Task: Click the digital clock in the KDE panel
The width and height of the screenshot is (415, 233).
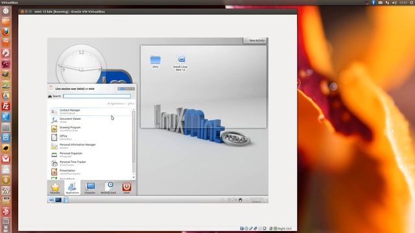Action: point(256,200)
